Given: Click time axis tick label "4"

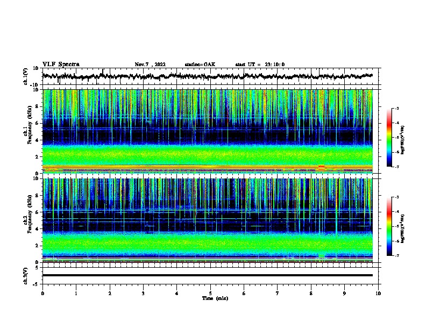Looking at the screenshot, I should 177,294.
